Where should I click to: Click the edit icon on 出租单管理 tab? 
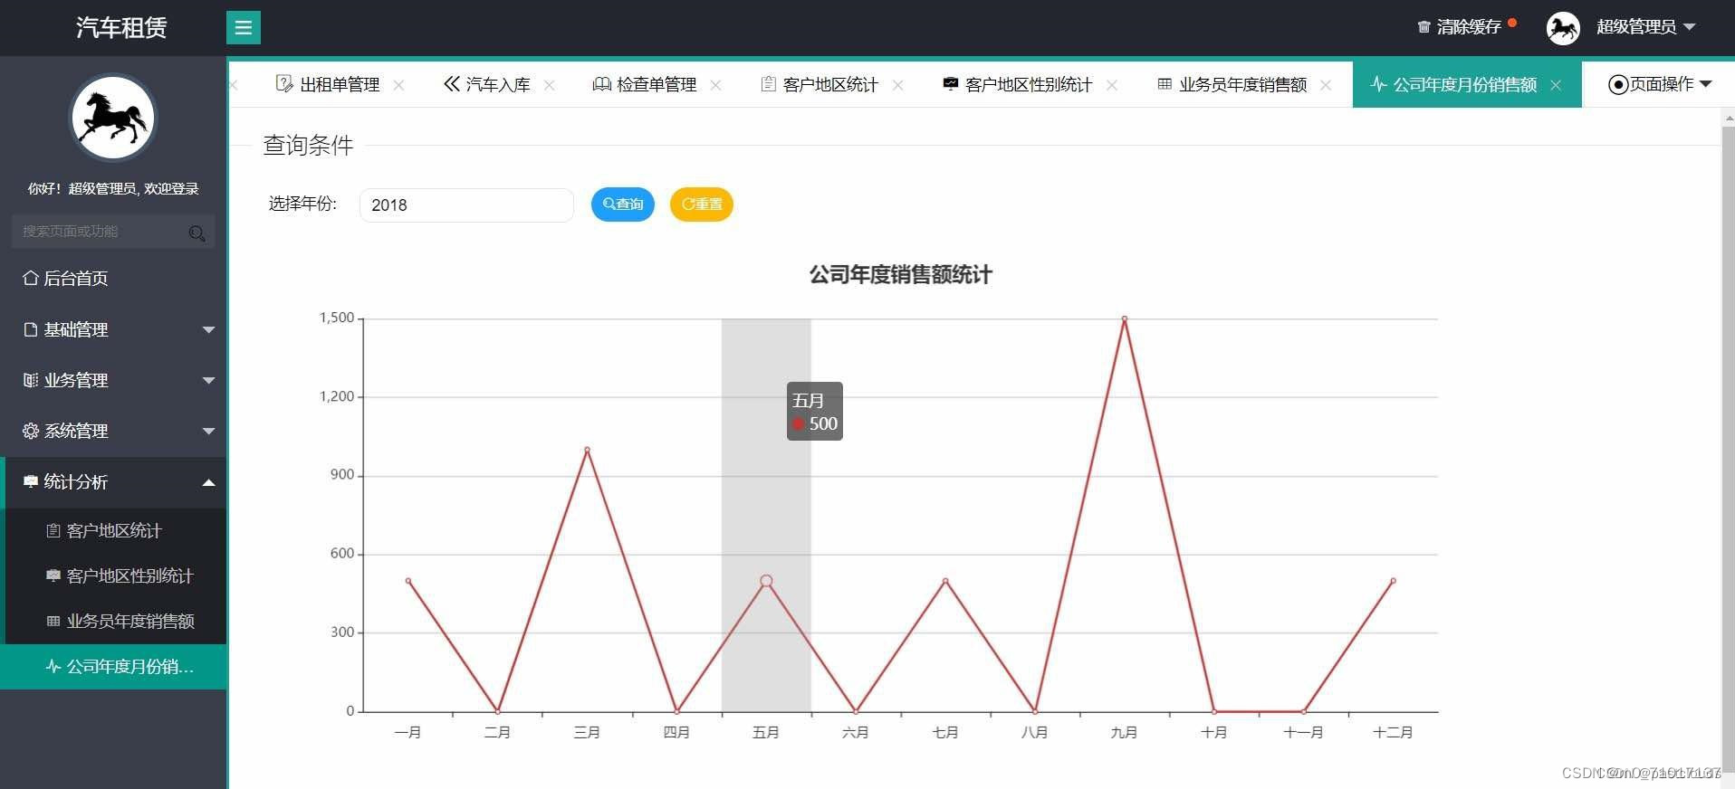pos(284,84)
